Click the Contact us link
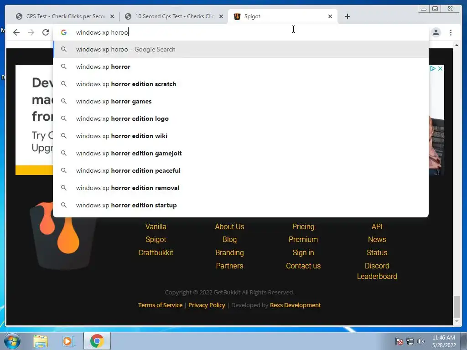 click(x=303, y=266)
